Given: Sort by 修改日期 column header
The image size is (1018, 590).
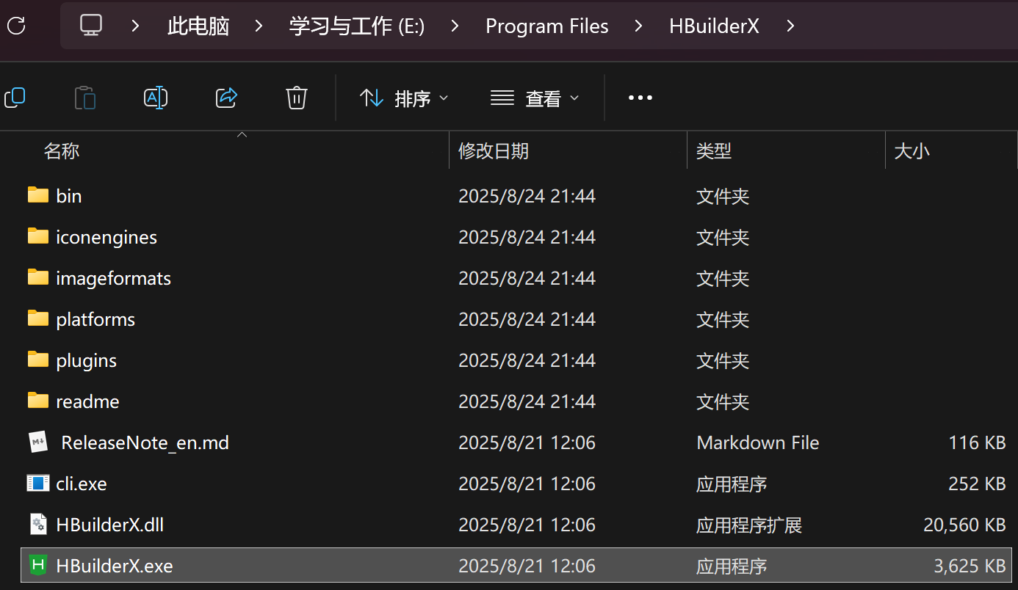Looking at the screenshot, I should [x=494, y=151].
